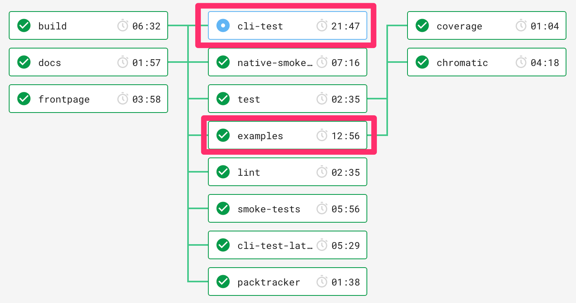
Task: Click the success checkmark on the build job
Action: coord(24,25)
